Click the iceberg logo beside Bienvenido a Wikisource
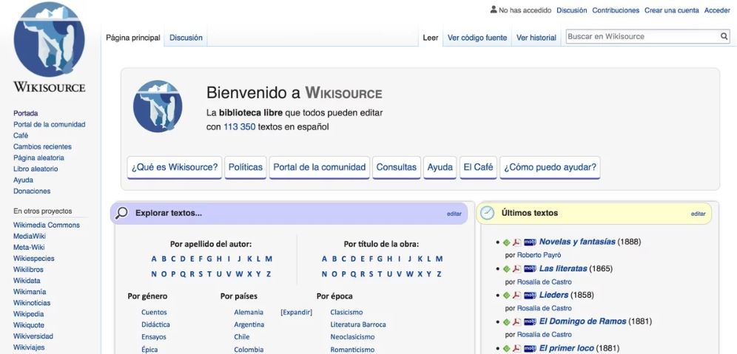 coord(158,106)
